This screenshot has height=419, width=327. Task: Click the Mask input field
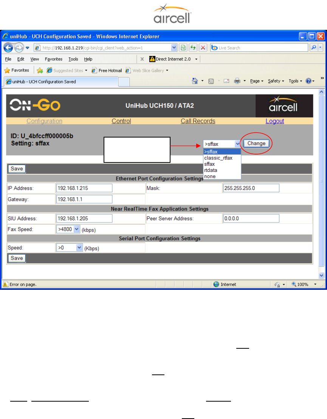(x=251, y=188)
